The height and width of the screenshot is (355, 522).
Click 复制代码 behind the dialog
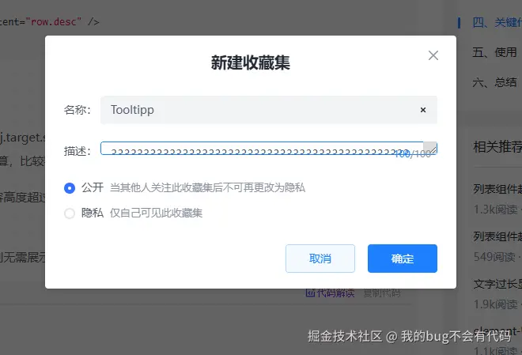381,293
